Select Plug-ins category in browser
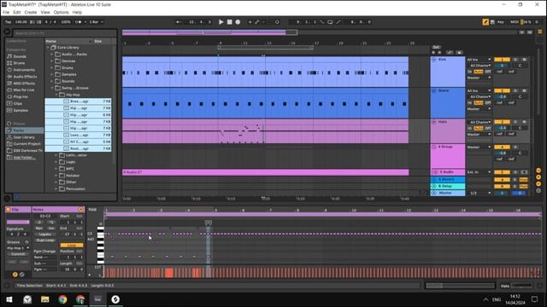 pyautogui.click(x=21, y=96)
